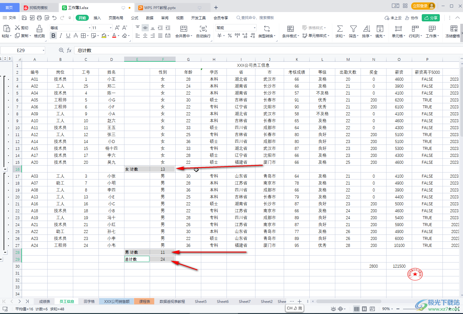Click the Filter (筛选) funnel icon

point(353,29)
